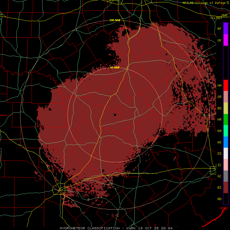
Task: Click the WS legend label
Action: 219,142
